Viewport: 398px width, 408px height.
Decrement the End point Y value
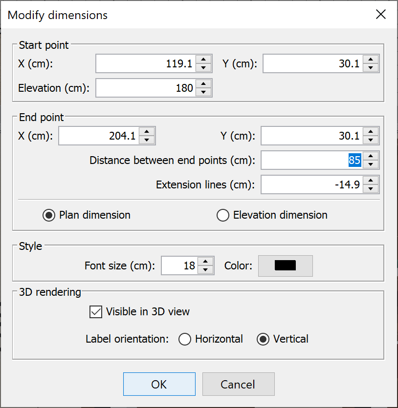pyautogui.click(x=371, y=139)
